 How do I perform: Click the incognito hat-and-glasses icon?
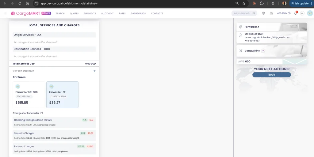coord(273,3)
